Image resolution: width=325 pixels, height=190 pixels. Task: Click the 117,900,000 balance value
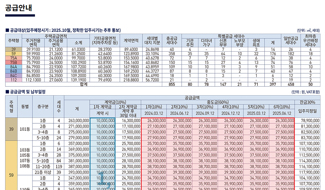pyautogui.click(x=309, y=172)
